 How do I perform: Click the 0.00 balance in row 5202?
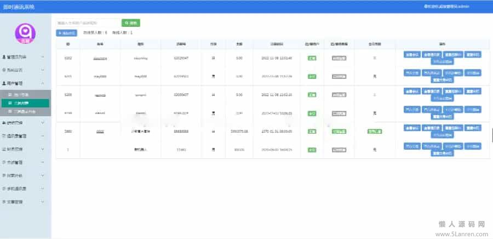[239, 58]
